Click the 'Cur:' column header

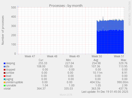coord(41,60)
